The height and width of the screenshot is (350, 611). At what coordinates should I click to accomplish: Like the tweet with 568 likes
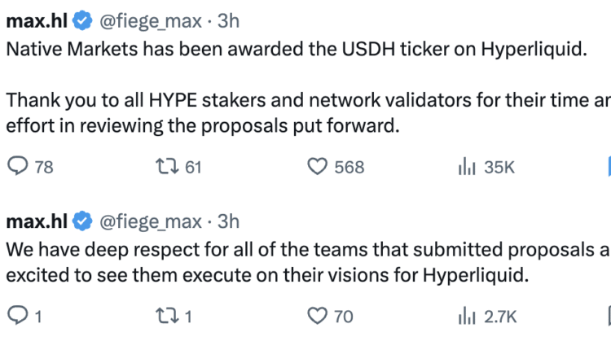tap(317, 167)
